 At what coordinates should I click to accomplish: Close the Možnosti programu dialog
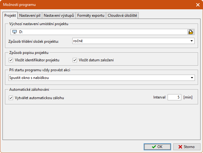point(198,5)
